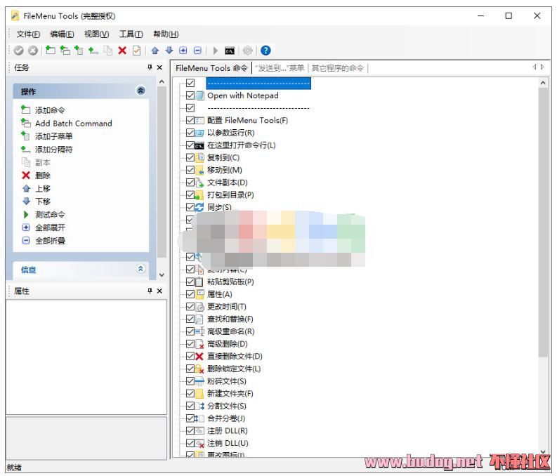Viewport: 557px width, 476px height.
Task: Click the sync icon next to 同步(S)
Action: [199, 207]
